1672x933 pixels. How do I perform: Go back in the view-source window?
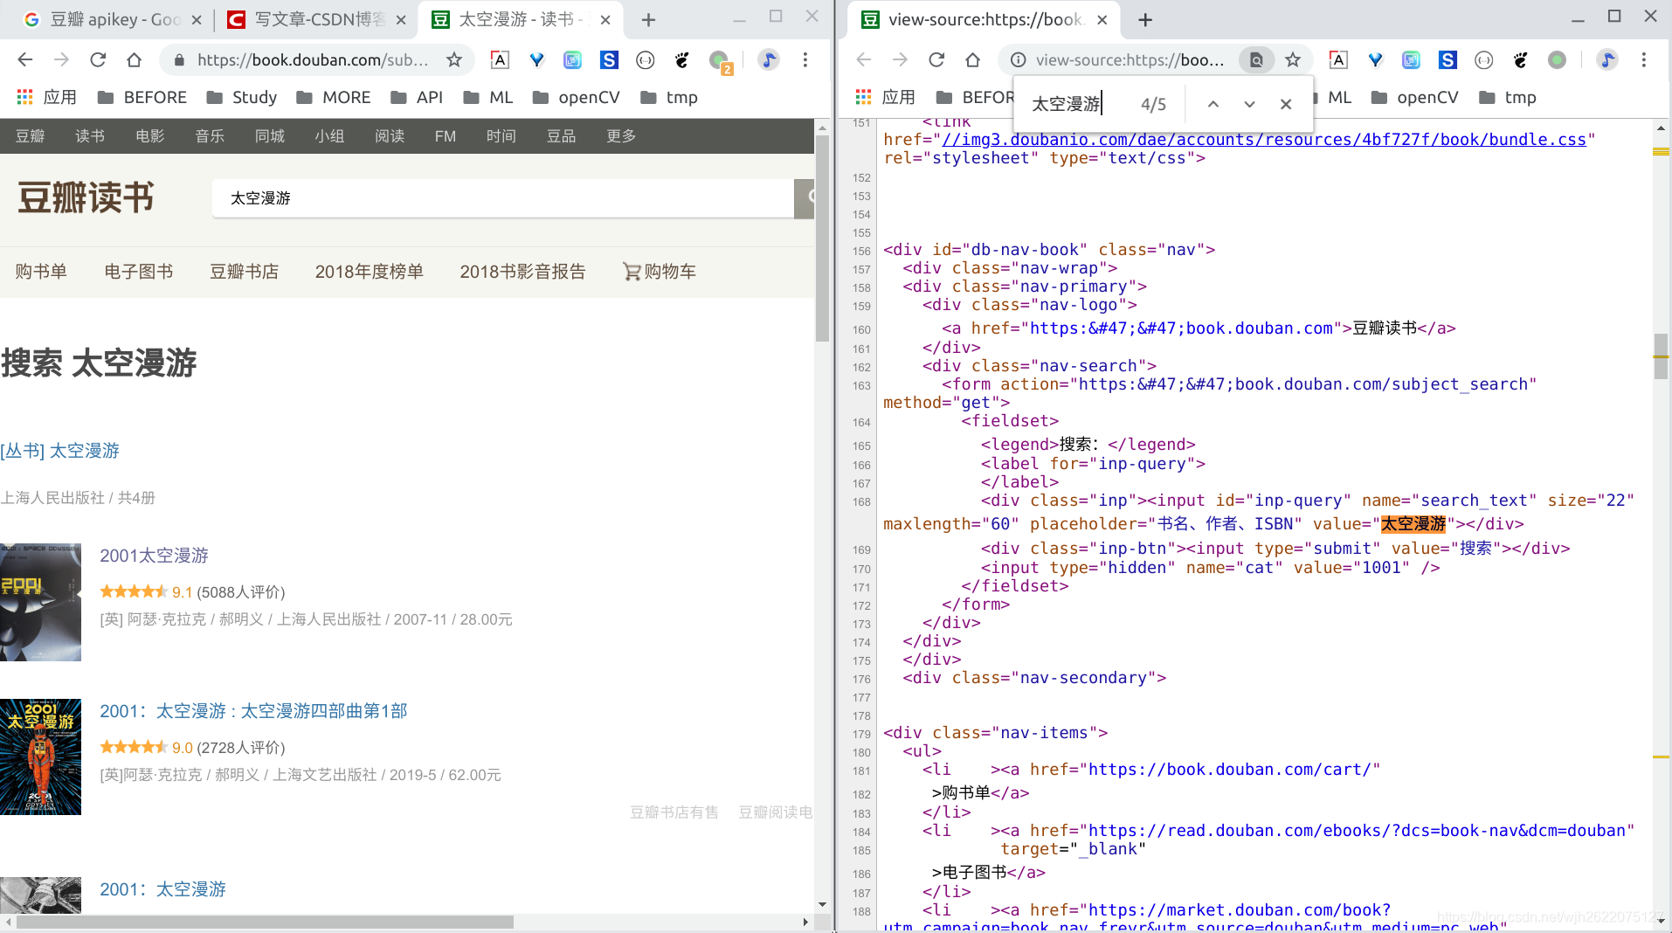click(x=864, y=59)
